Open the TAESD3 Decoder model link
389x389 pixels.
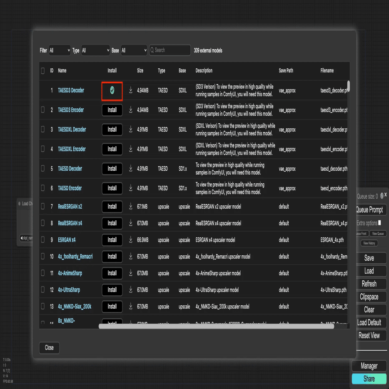tap(71, 90)
